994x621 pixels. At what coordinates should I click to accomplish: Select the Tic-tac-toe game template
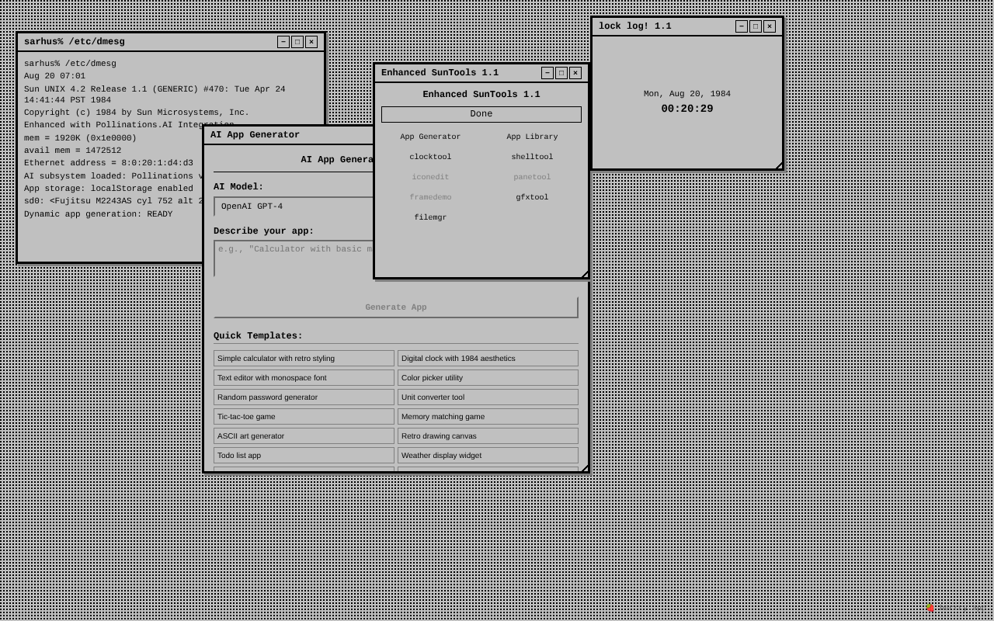(x=304, y=416)
